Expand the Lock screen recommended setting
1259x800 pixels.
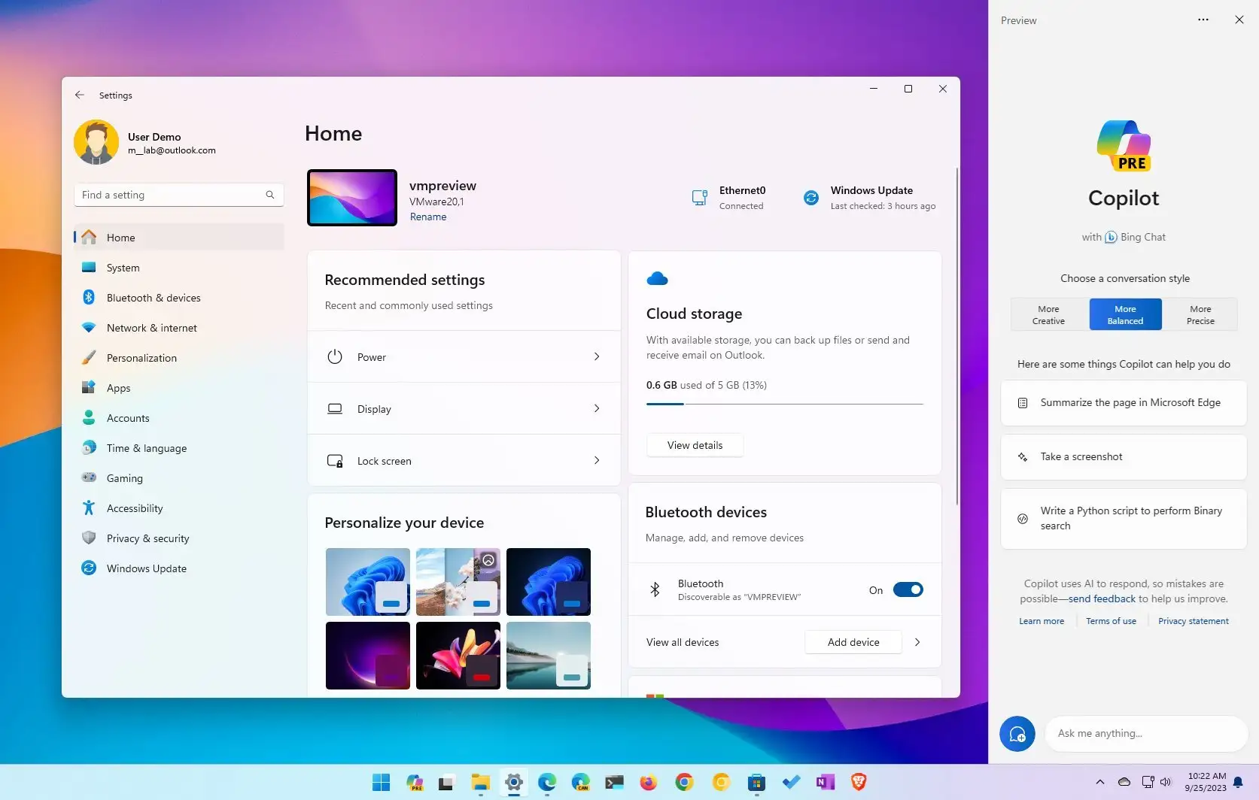pyautogui.click(x=464, y=461)
